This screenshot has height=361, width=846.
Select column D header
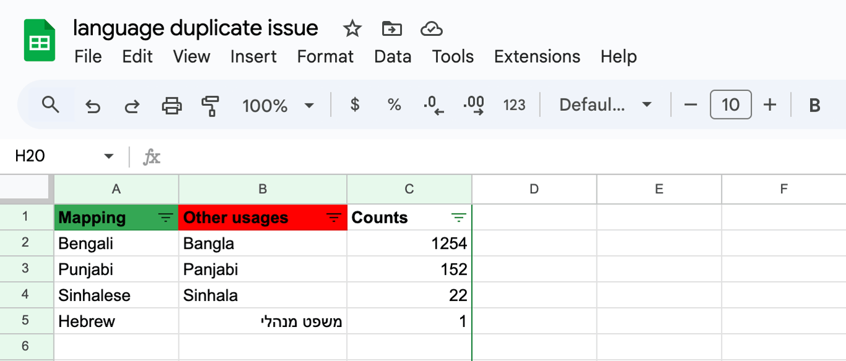(x=534, y=189)
